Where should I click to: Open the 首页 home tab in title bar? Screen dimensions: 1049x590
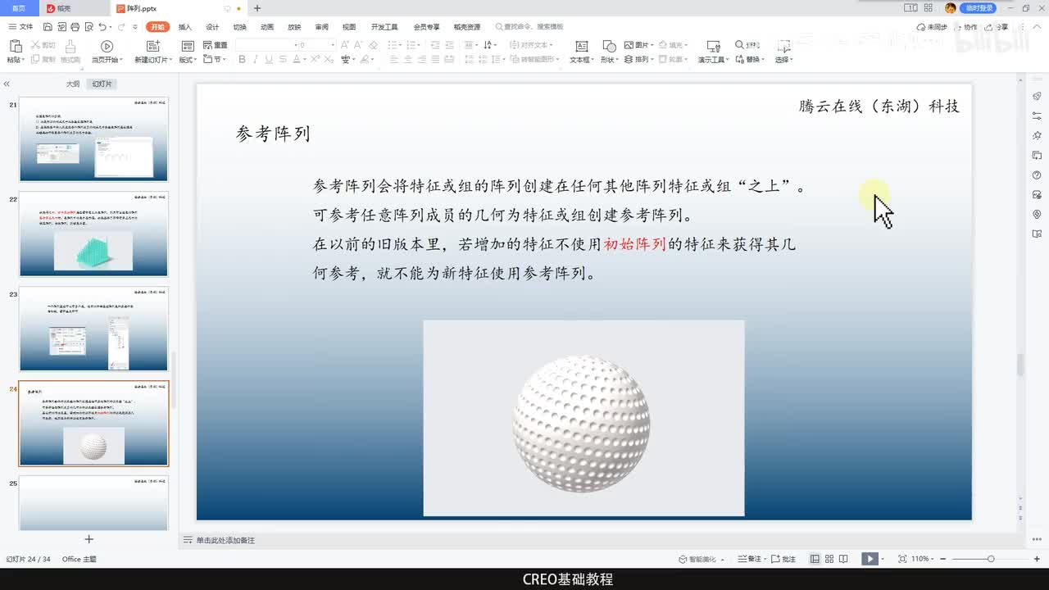click(x=19, y=8)
